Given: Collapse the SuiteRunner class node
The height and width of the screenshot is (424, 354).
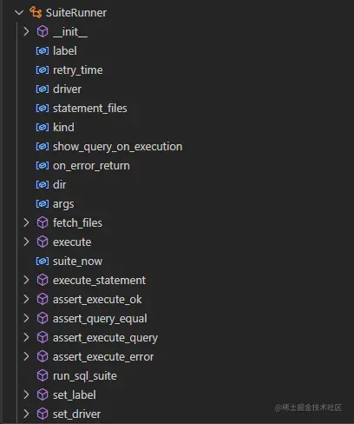Looking at the screenshot, I should 19,13.
